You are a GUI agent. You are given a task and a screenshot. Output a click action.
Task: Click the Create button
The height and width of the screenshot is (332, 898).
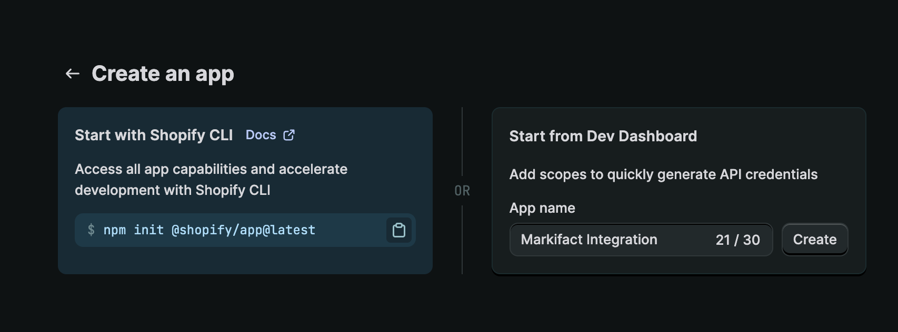815,240
